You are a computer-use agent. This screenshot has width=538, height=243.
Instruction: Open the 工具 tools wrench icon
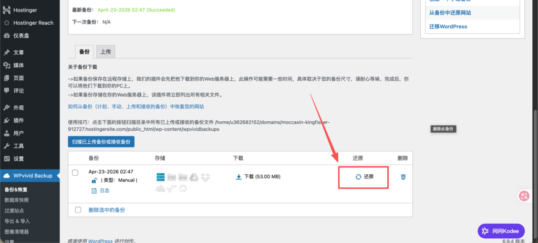(6, 146)
